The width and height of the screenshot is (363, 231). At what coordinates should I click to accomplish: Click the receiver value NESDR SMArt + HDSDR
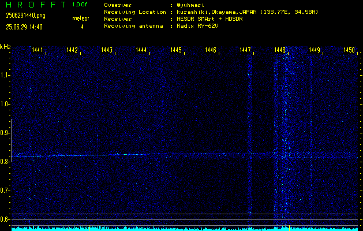209,19
